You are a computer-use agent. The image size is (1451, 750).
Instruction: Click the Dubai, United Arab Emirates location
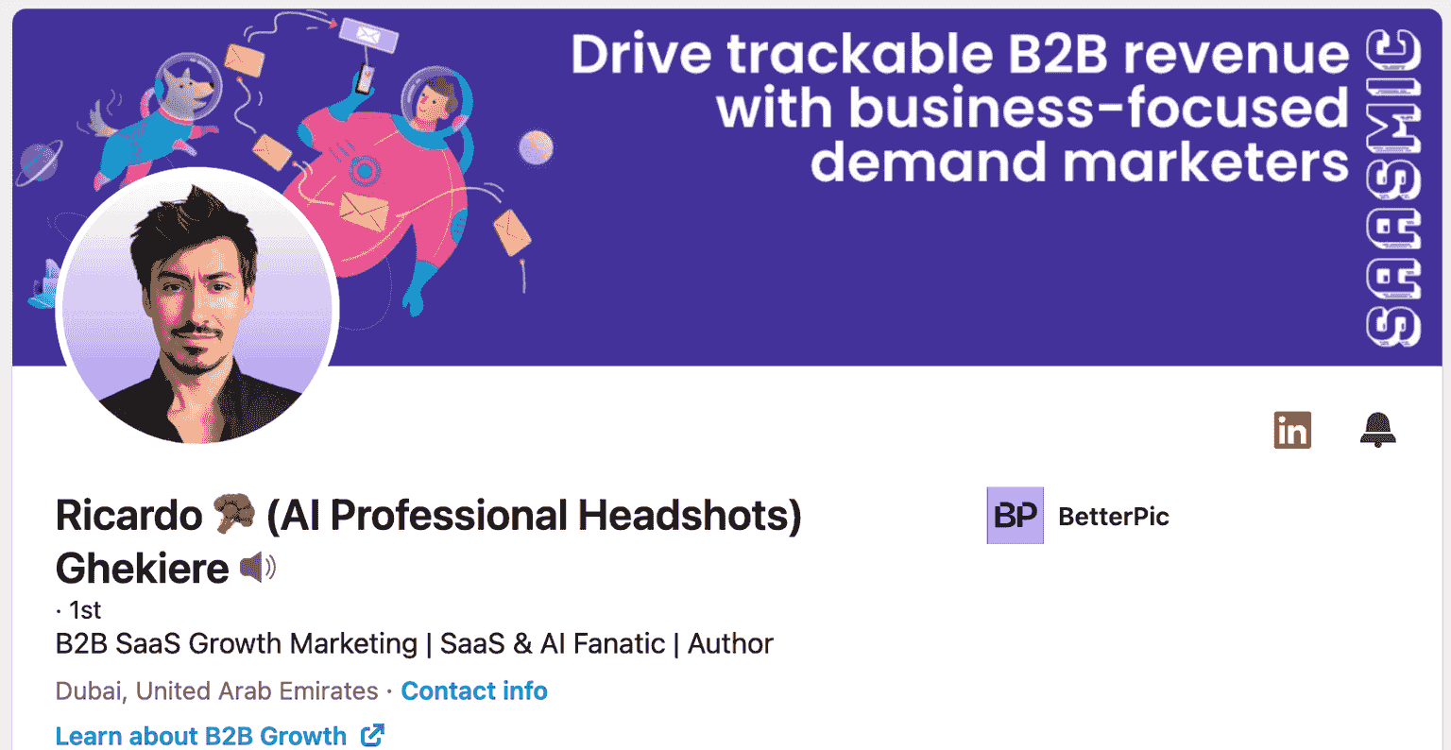click(x=216, y=690)
